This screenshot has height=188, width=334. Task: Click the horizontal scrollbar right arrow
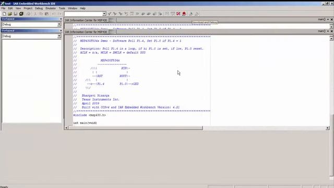(x=327, y=128)
